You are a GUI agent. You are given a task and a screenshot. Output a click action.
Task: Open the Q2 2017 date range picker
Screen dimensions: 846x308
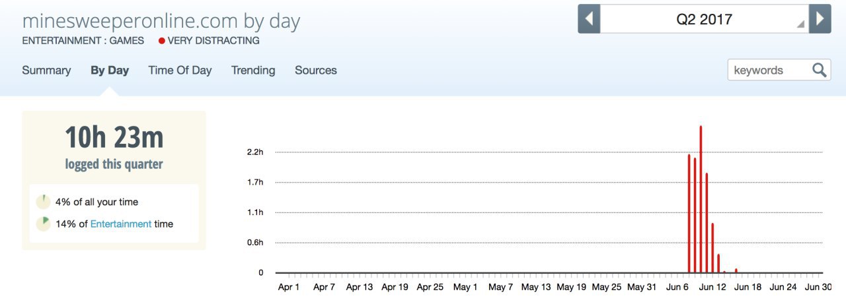[x=705, y=18]
